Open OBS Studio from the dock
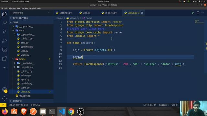207x116 pixels. click(x=81, y=111)
